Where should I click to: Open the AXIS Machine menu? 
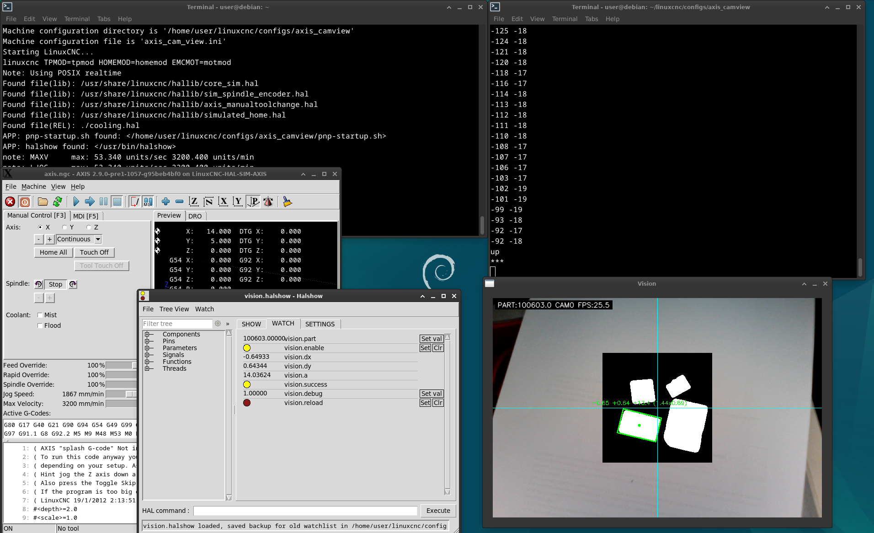tap(34, 187)
